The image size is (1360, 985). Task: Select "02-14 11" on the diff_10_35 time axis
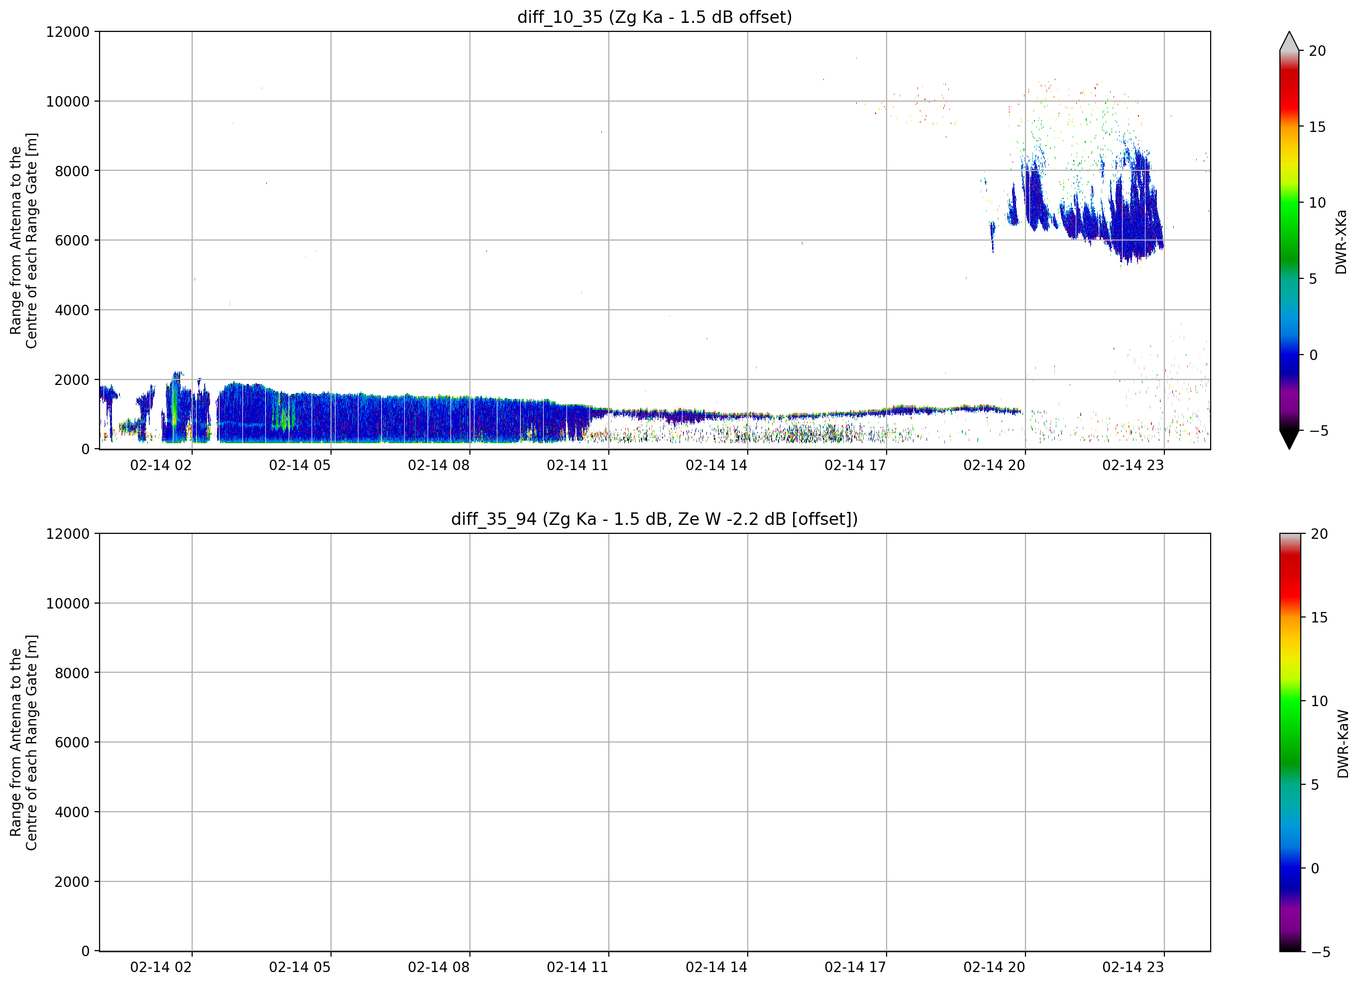tap(577, 466)
